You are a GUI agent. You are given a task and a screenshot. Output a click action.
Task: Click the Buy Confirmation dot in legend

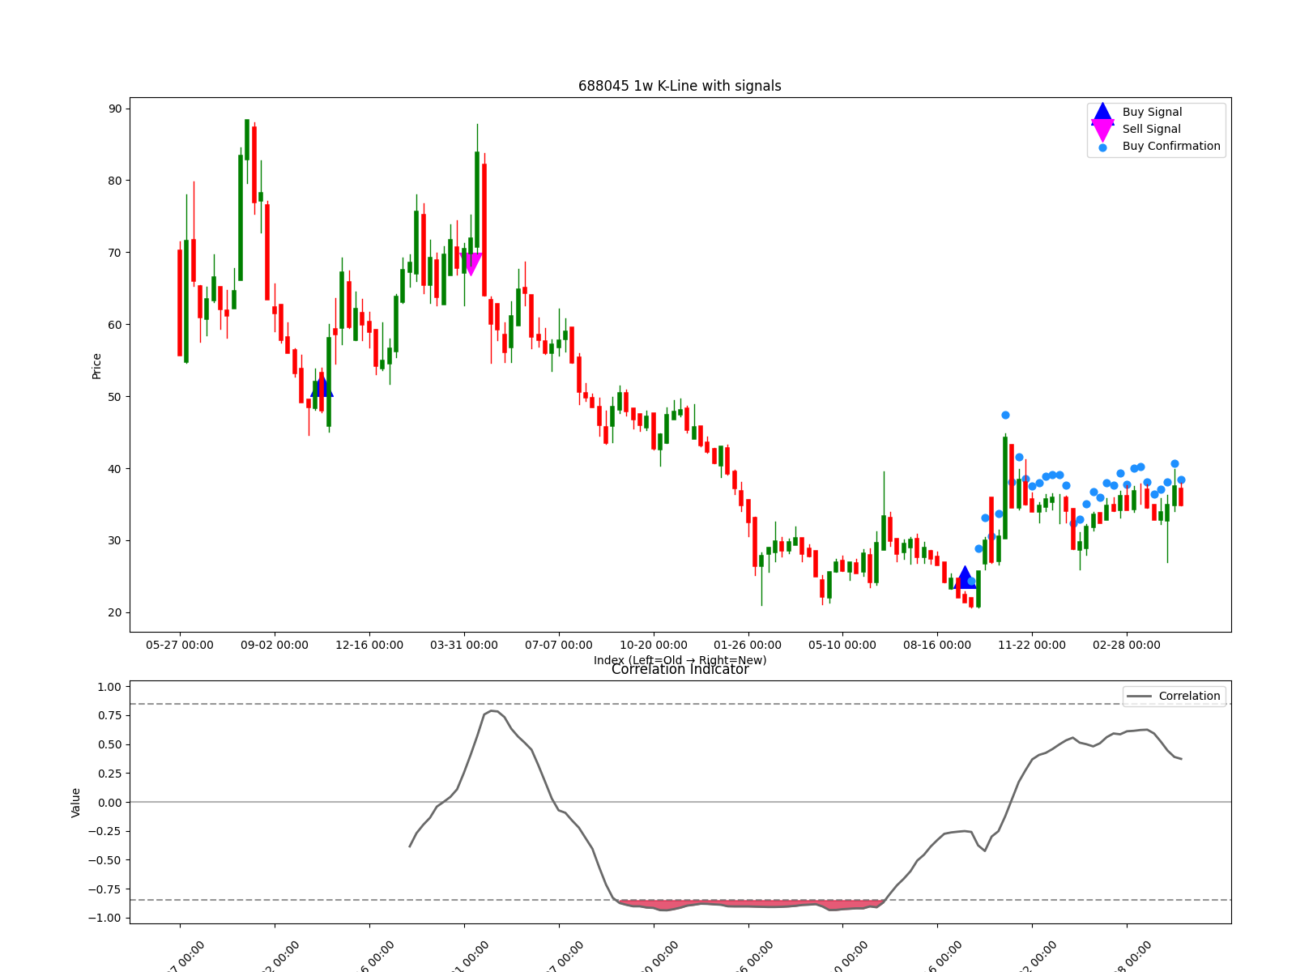click(x=1102, y=147)
